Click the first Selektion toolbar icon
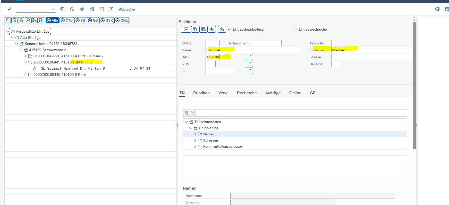449x205 pixels. 186,29
